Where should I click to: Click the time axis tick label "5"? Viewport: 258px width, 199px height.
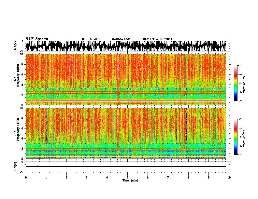point(127,178)
